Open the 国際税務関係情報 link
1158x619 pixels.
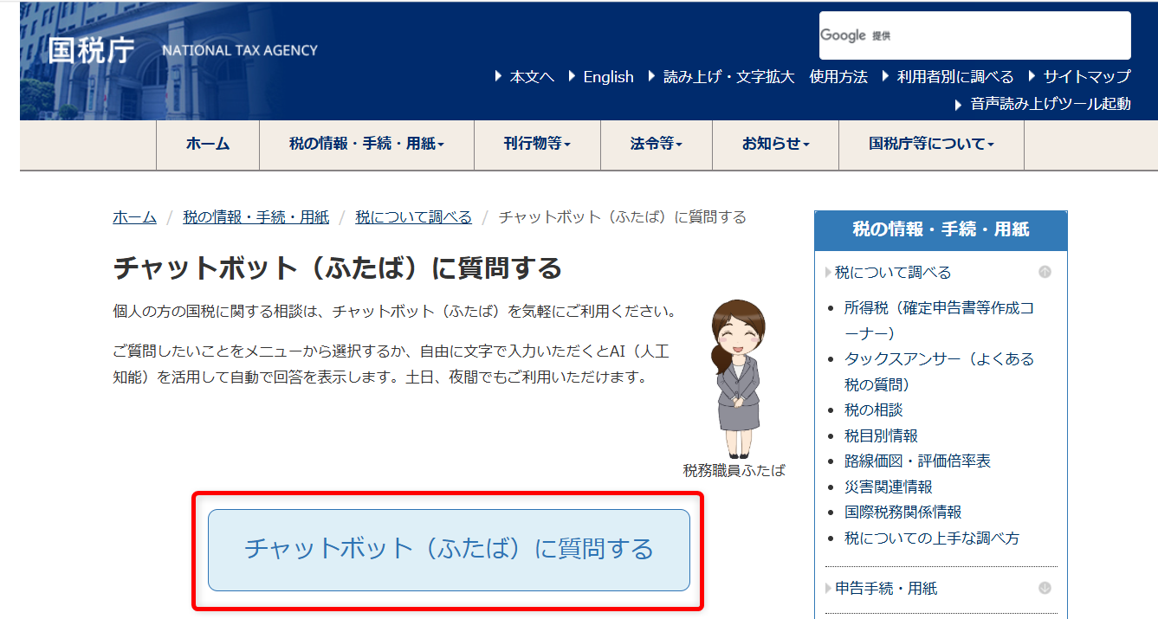tap(903, 513)
